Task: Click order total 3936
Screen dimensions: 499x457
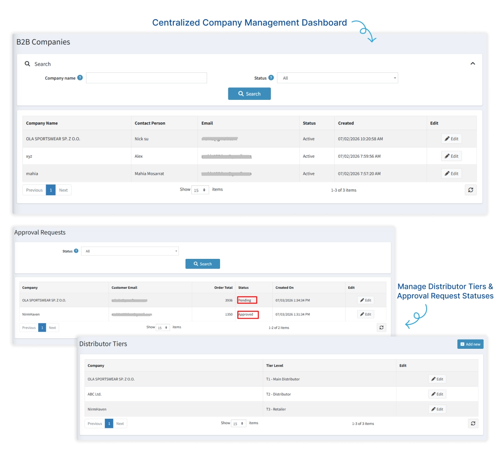Action: coord(229,300)
